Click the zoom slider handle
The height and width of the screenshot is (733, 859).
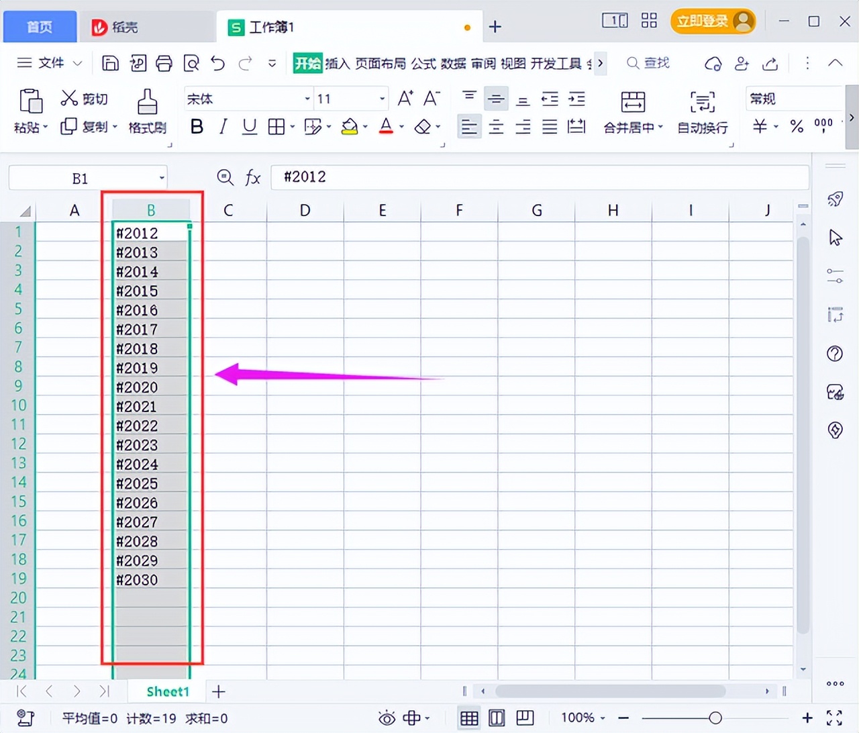(x=715, y=718)
